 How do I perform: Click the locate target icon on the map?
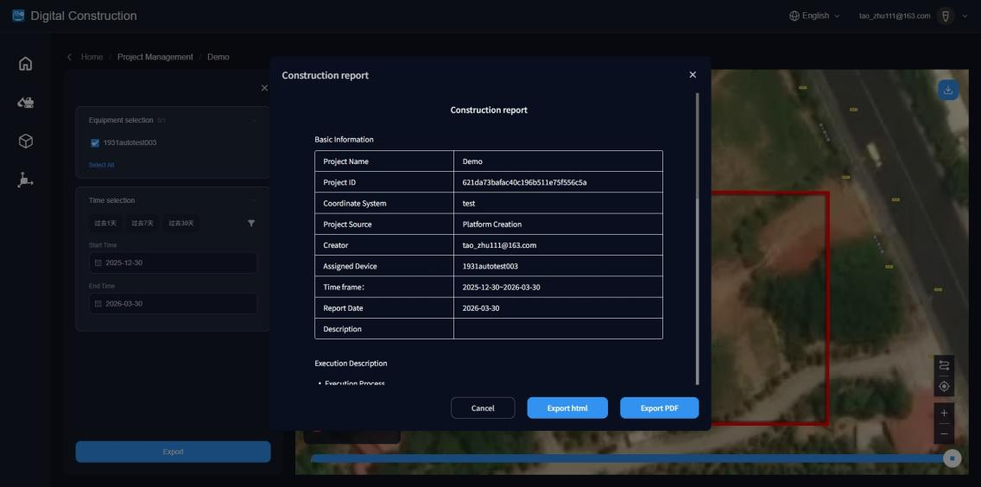(x=944, y=387)
